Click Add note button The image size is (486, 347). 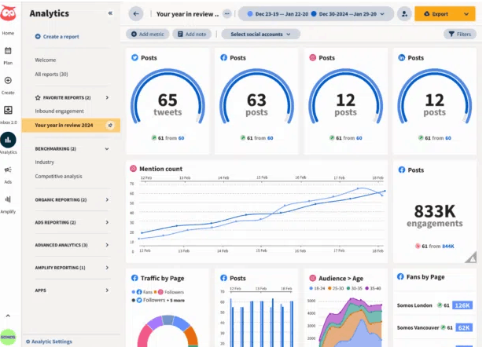pyautogui.click(x=192, y=34)
